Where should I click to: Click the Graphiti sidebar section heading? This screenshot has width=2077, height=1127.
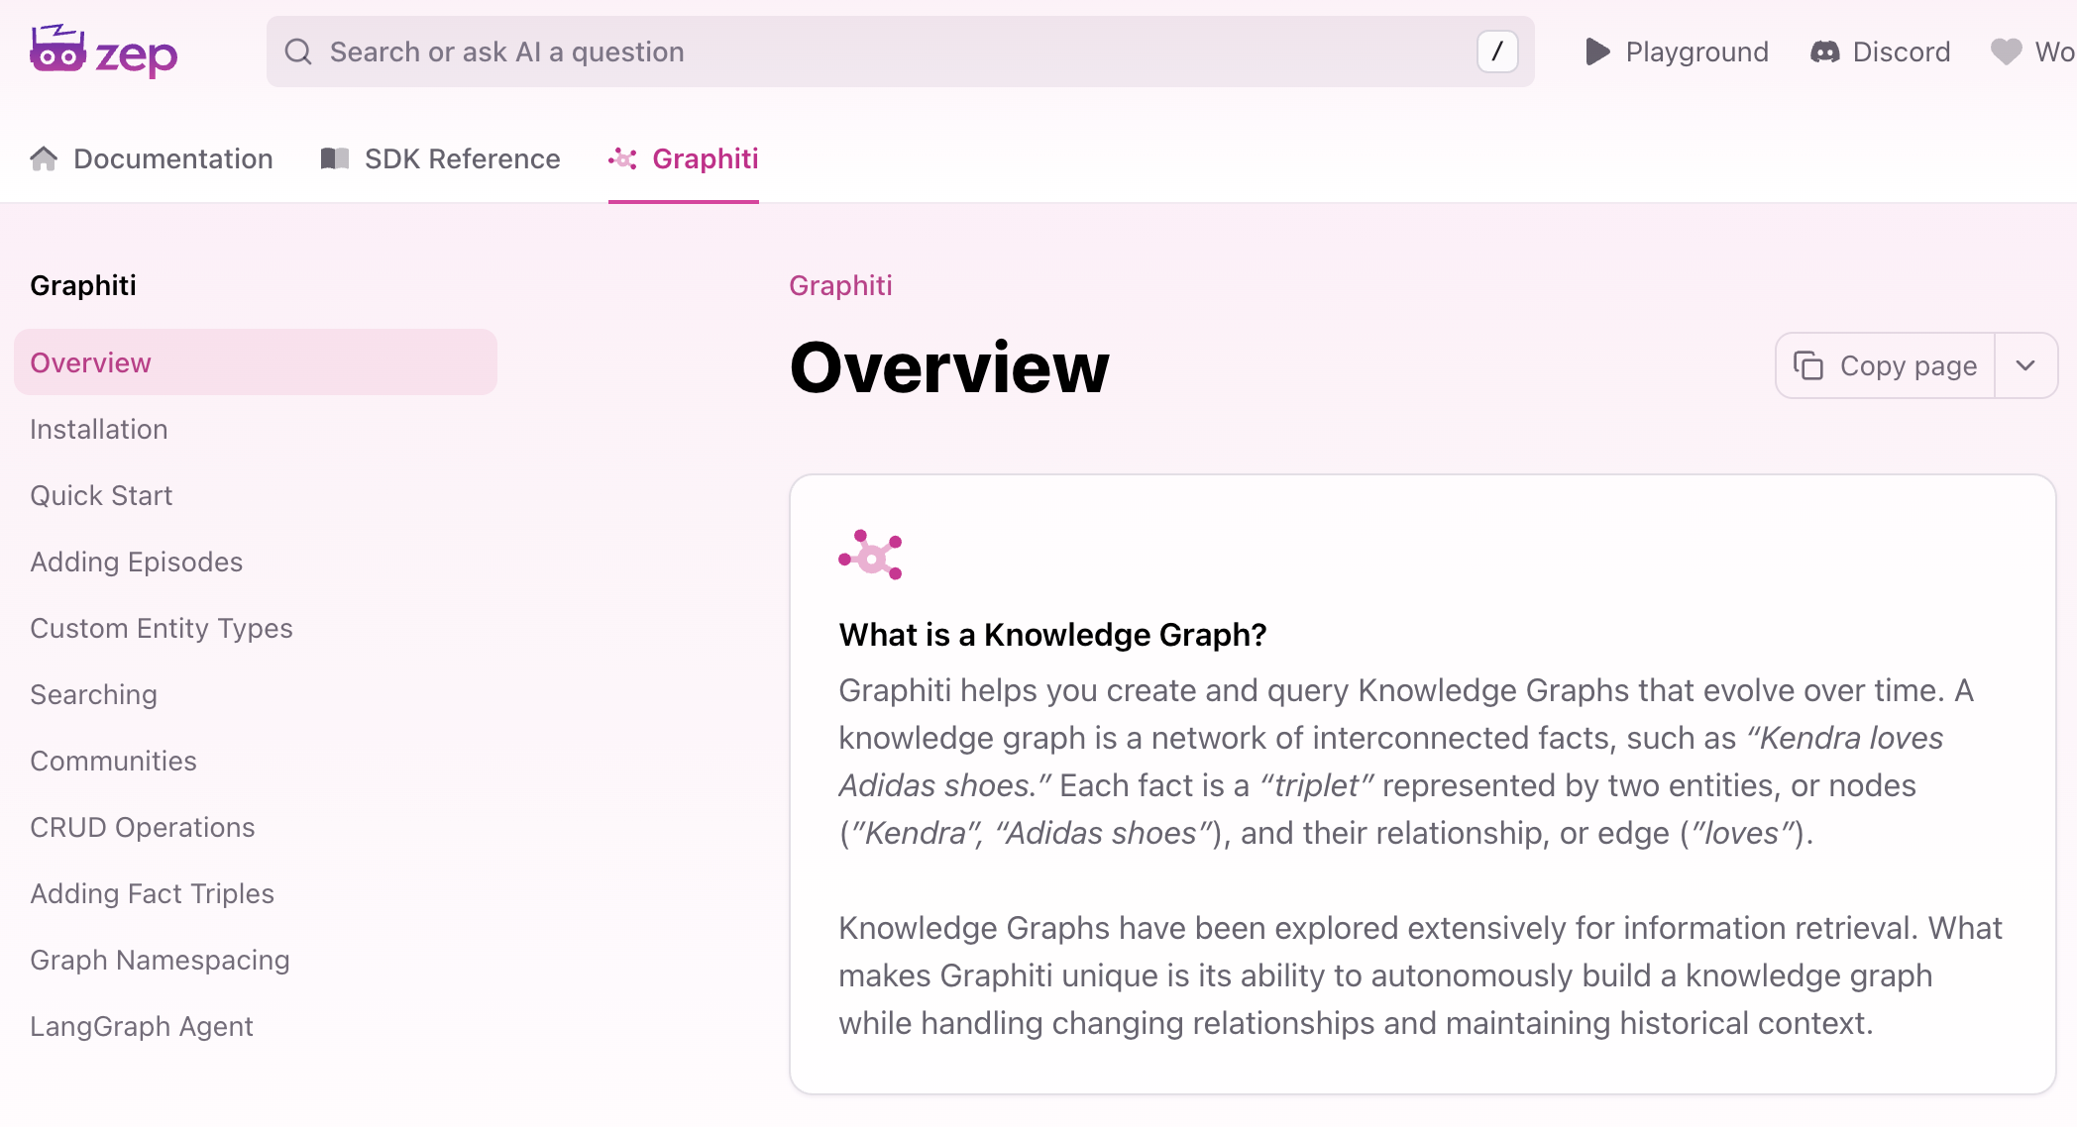[x=83, y=285]
